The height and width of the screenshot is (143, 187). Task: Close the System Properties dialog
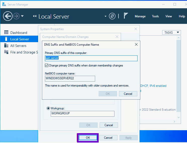[136, 29]
